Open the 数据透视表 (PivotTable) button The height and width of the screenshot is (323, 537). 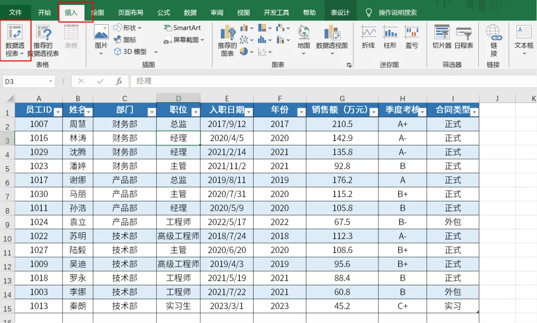click(15, 40)
